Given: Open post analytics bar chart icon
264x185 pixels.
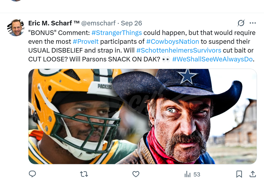Looking at the screenshot, I should point(188,174).
